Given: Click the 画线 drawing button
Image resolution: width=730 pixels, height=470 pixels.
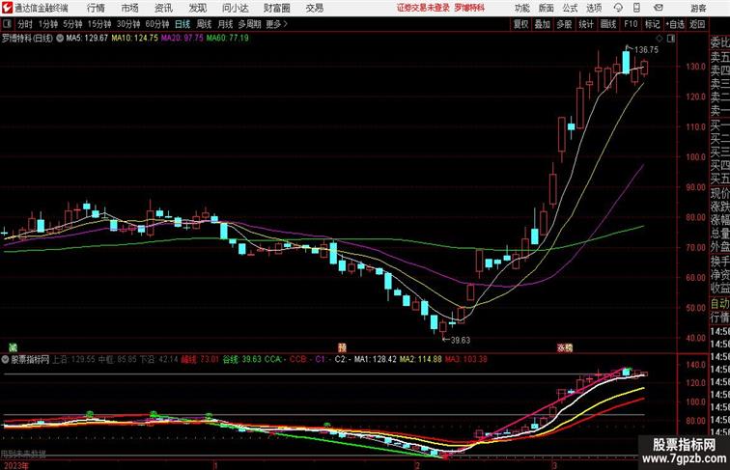Looking at the screenshot, I should pyautogui.click(x=608, y=24).
